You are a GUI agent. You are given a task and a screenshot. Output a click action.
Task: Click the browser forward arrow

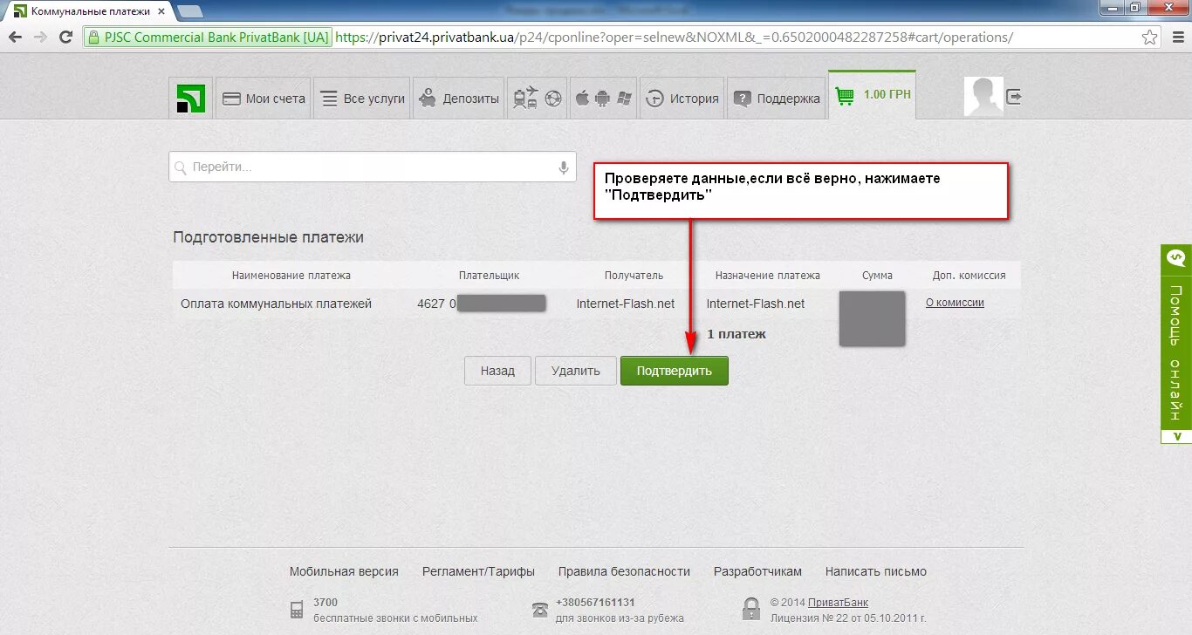40,38
